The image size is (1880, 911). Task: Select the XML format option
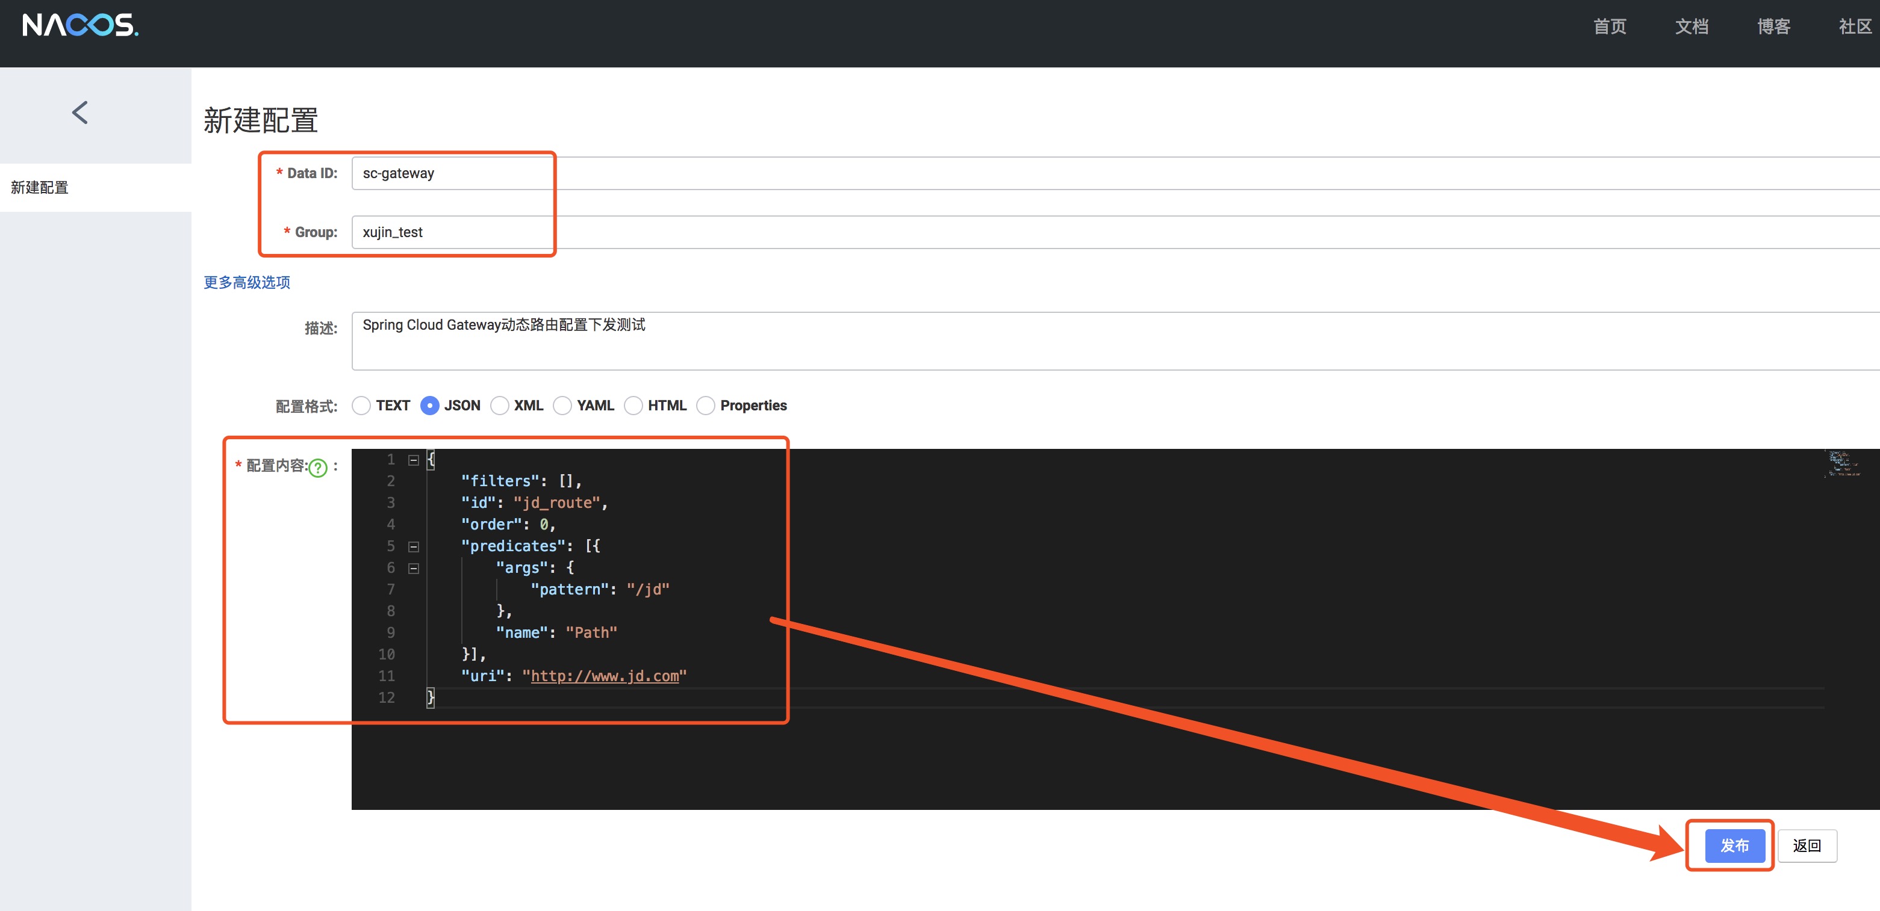pyautogui.click(x=499, y=406)
